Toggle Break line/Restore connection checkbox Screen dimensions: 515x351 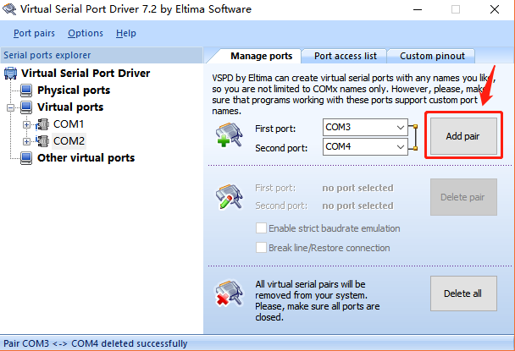click(261, 248)
